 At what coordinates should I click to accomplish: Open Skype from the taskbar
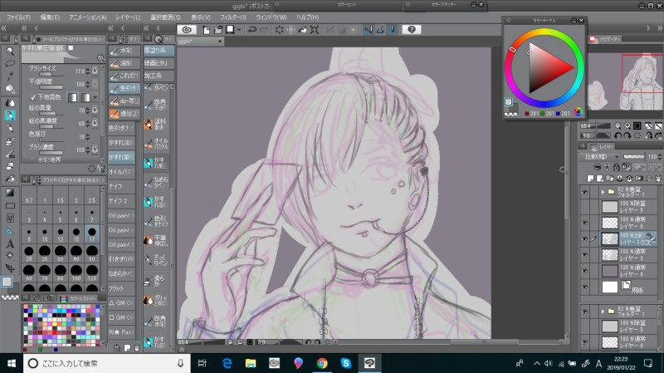(346, 363)
